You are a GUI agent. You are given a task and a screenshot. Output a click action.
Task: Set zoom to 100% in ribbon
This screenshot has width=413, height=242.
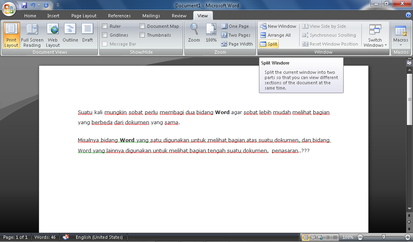(x=211, y=33)
